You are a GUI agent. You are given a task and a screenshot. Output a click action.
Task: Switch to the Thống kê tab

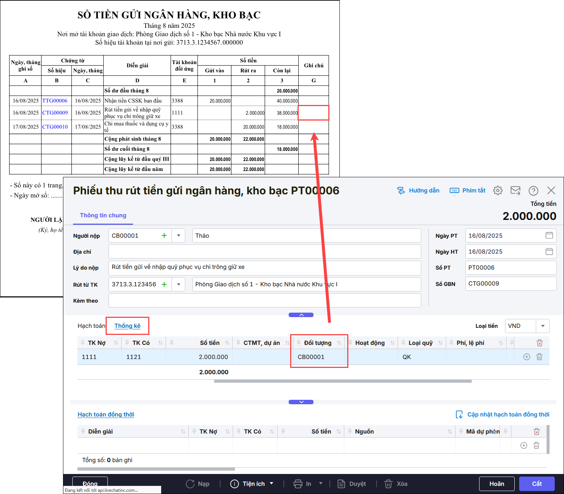pyautogui.click(x=127, y=326)
